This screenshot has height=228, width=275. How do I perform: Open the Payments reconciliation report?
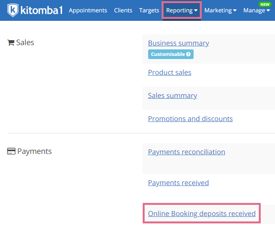(187, 152)
